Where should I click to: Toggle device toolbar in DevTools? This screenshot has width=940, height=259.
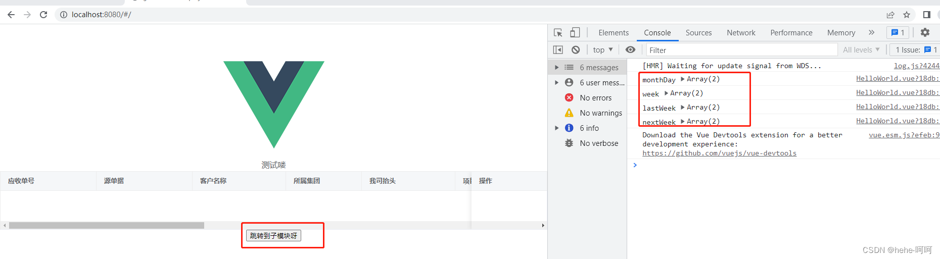point(575,32)
